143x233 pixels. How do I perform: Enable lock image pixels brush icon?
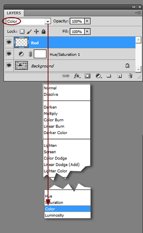29,31
